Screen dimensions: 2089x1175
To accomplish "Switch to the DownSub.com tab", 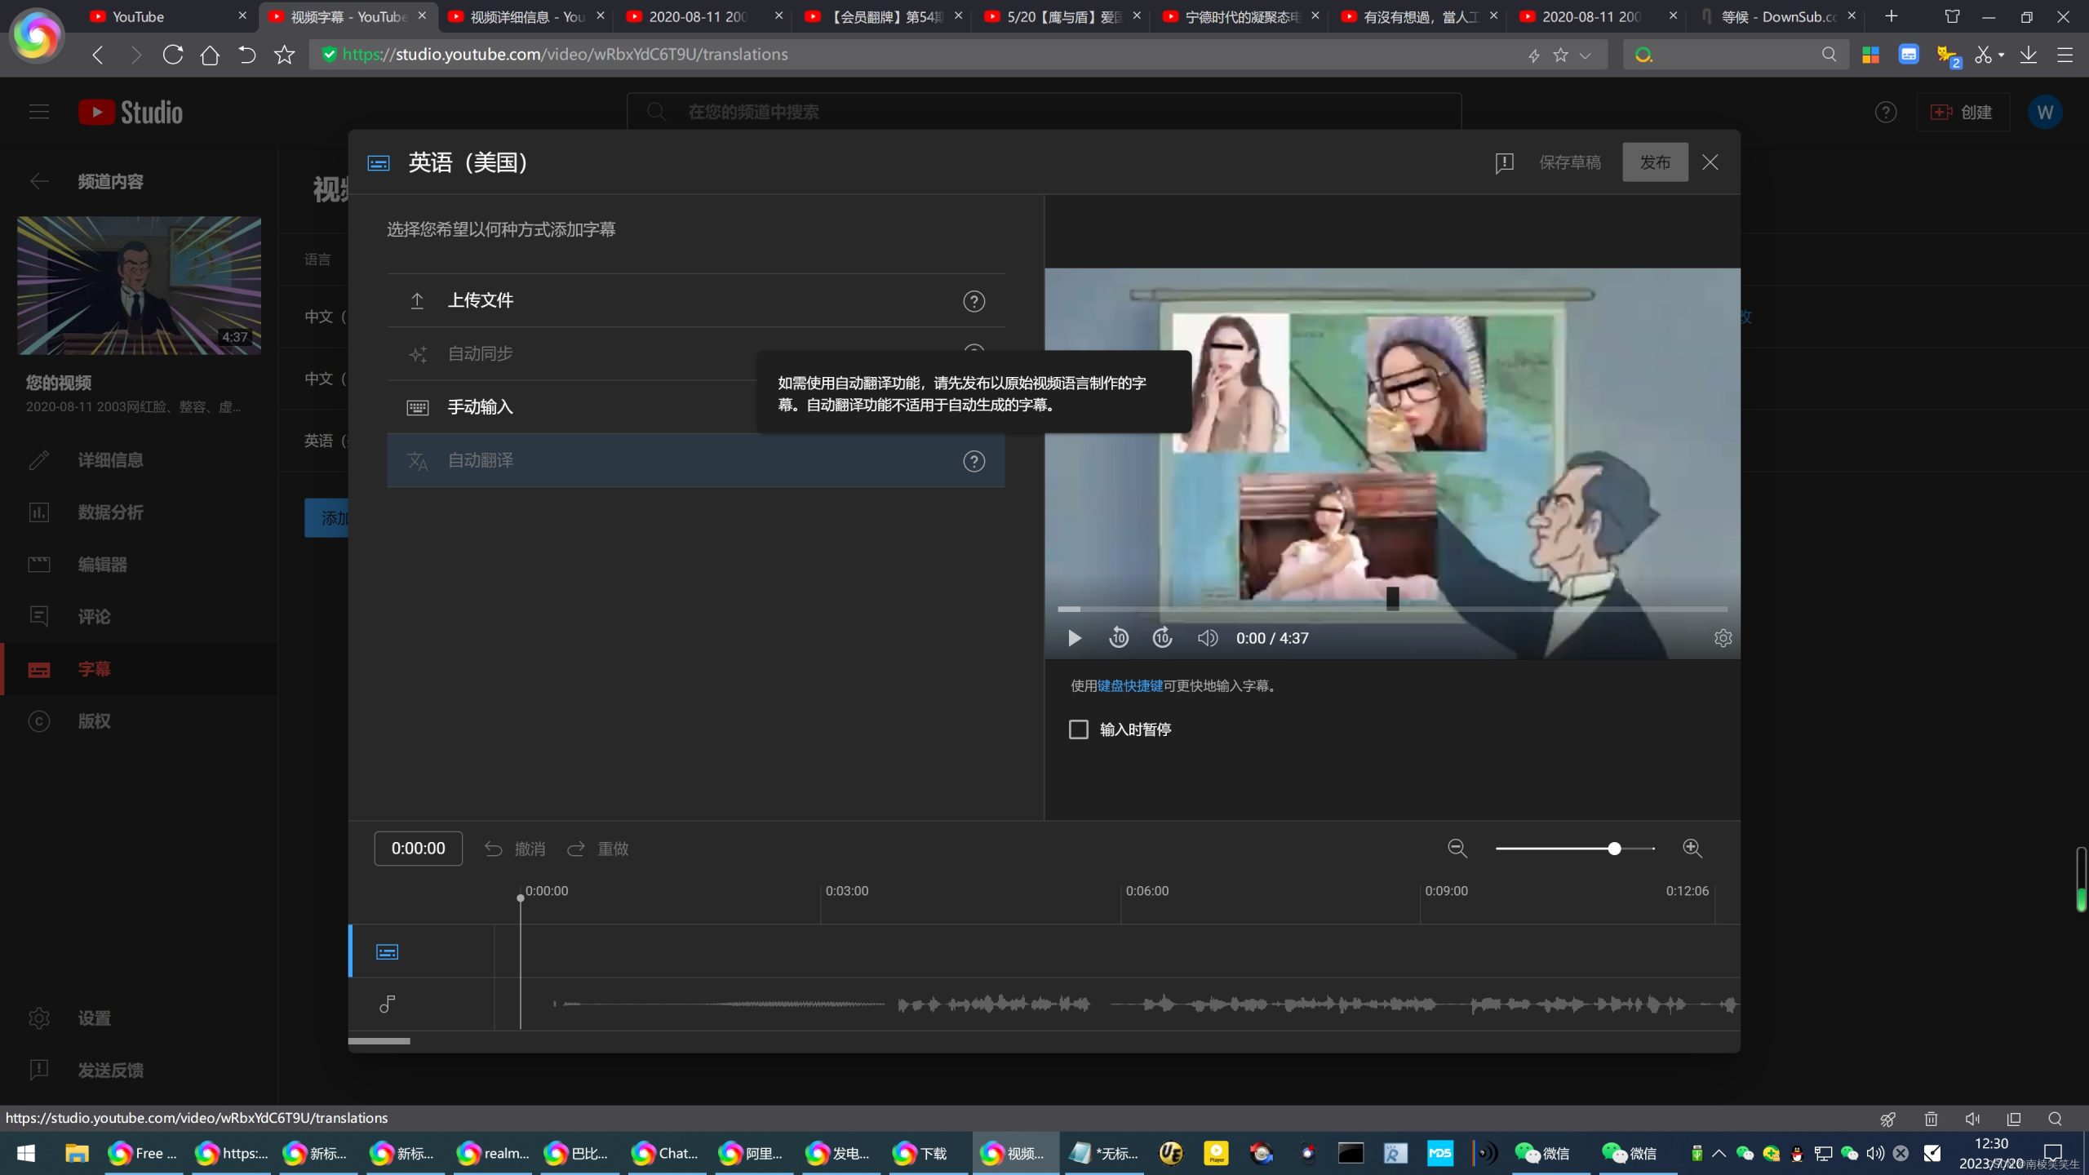I will [1776, 16].
